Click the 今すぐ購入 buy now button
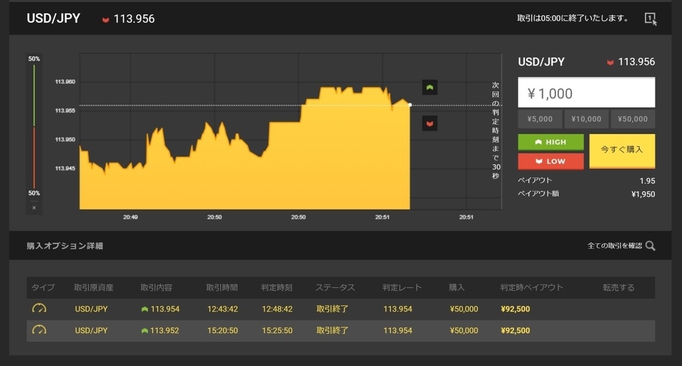The width and height of the screenshot is (682, 366). click(622, 151)
